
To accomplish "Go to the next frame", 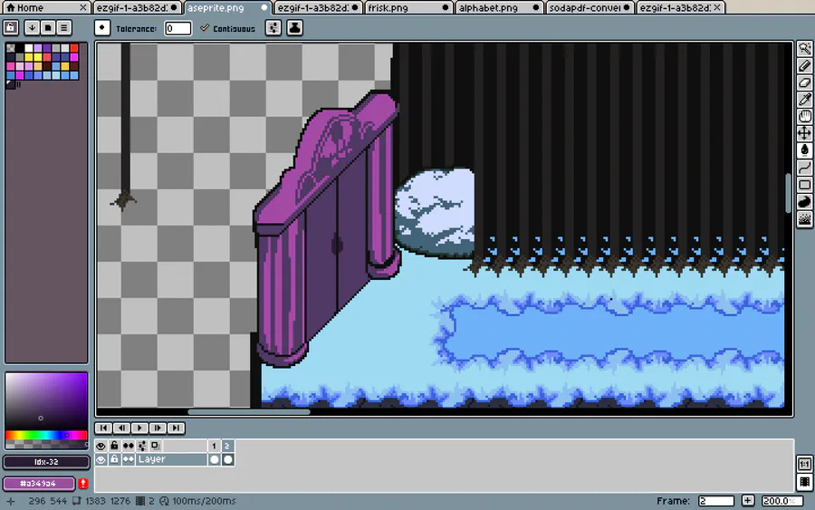I will tap(158, 428).
